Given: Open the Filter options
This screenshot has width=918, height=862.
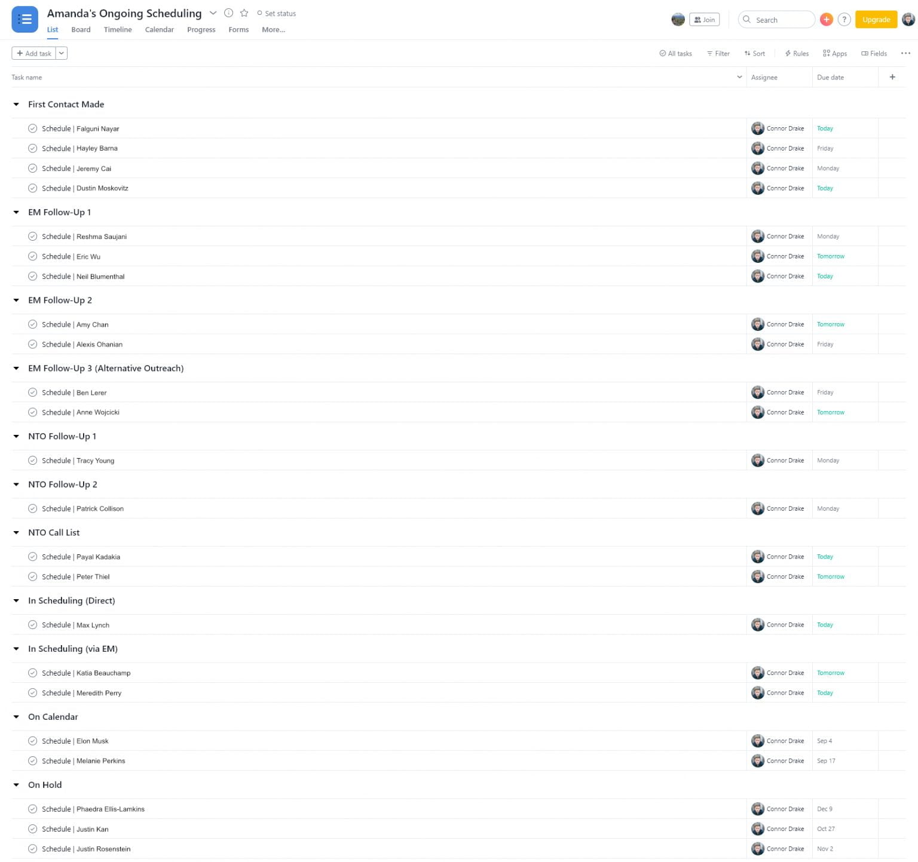Looking at the screenshot, I should click(718, 53).
